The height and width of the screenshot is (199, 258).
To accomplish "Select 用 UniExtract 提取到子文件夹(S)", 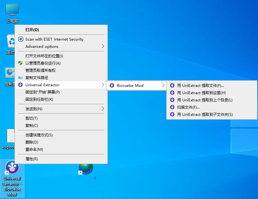I will click(205, 114).
